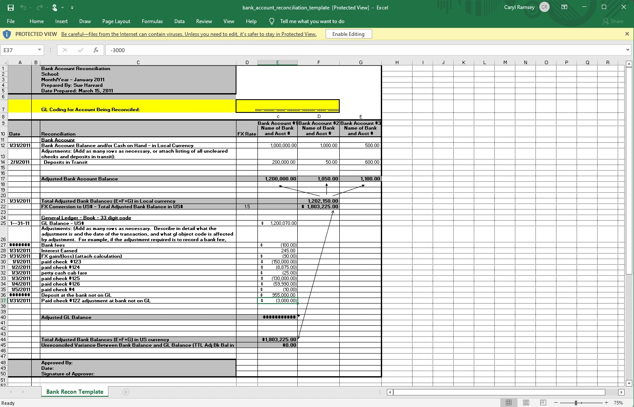Switch to Normal view icon
The width and height of the screenshot is (634, 407).
(x=508, y=402)
